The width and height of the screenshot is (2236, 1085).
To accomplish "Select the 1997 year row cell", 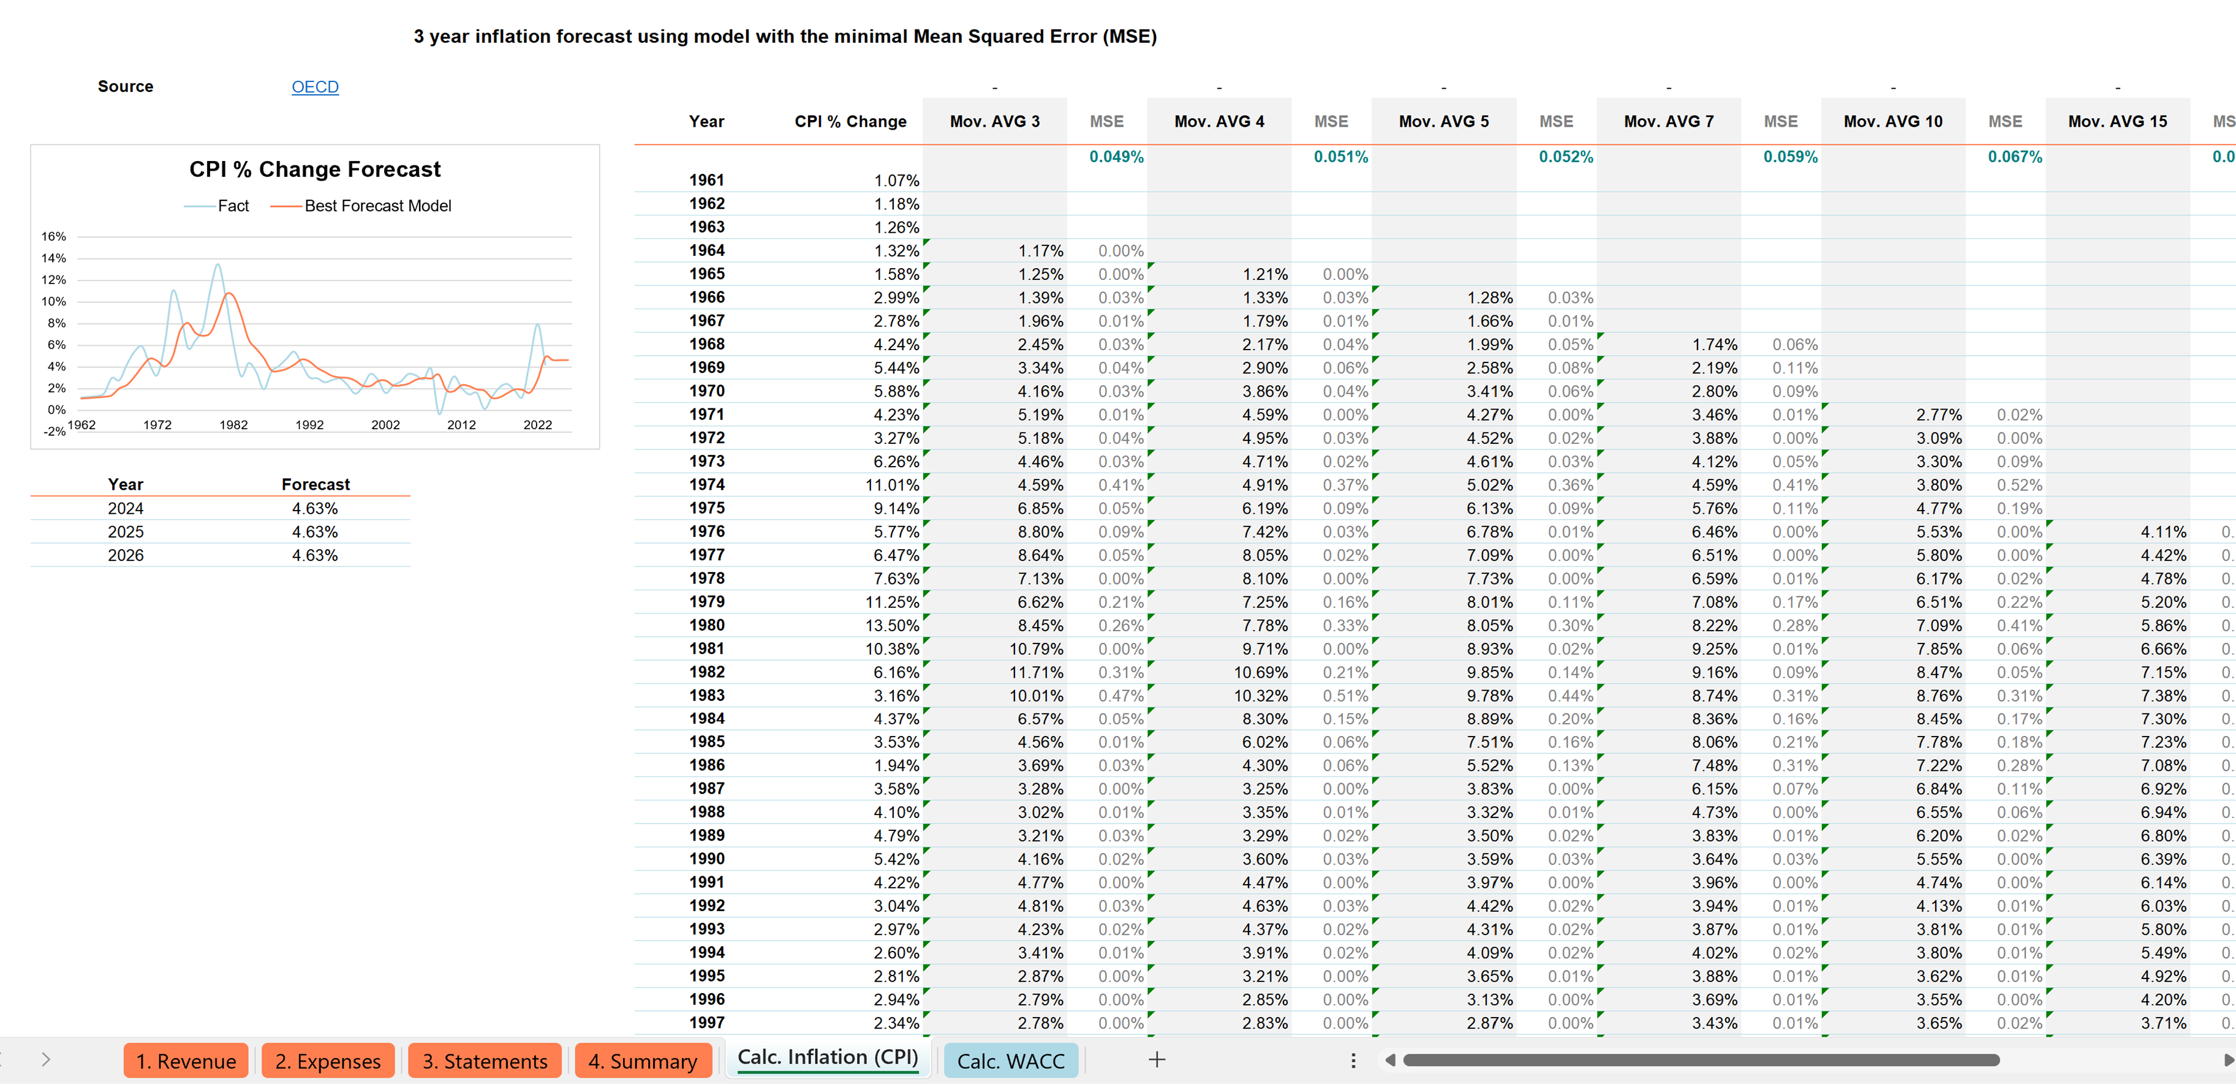I will point(706,1023).
